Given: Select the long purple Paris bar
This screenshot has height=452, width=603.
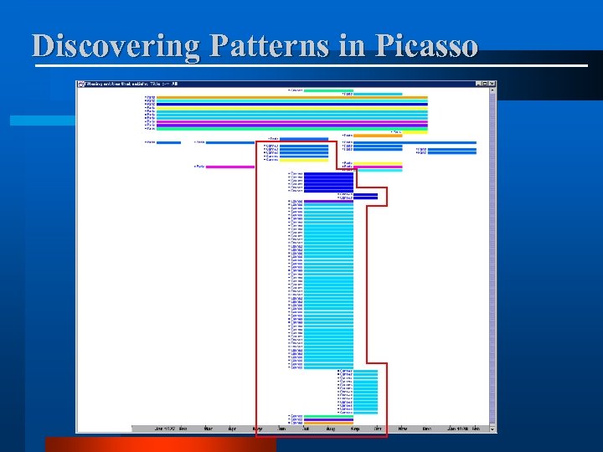Looking at the screenshot, I should coord(292,126).
